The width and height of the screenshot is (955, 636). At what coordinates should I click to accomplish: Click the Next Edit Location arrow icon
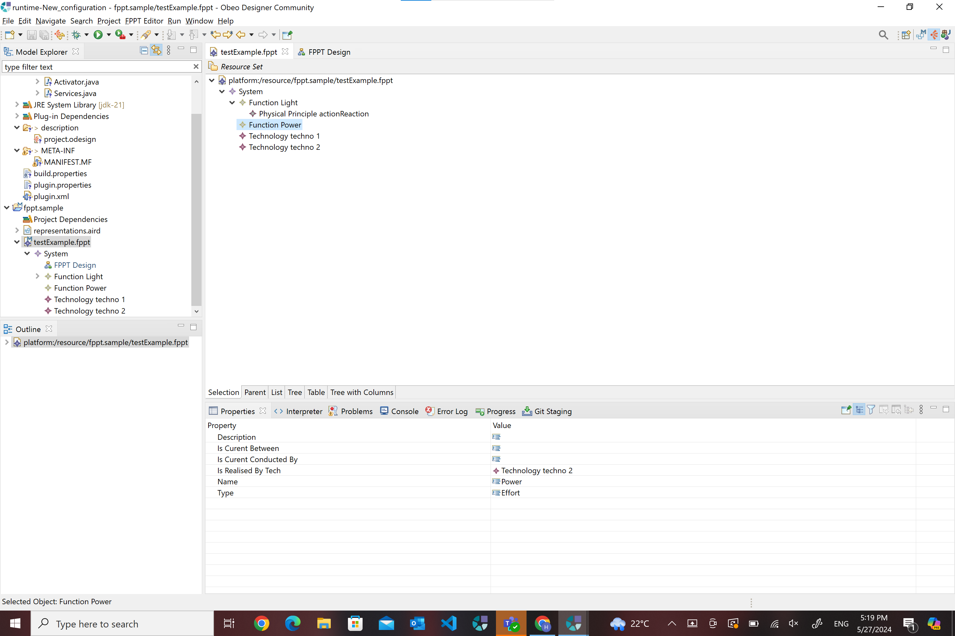(x=228, y=35)
